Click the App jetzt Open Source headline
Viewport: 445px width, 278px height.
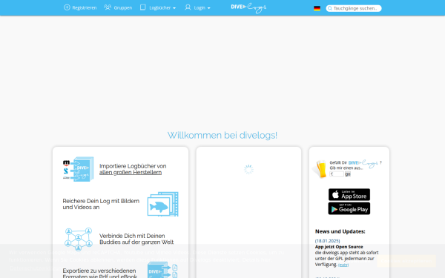[339, 247]
